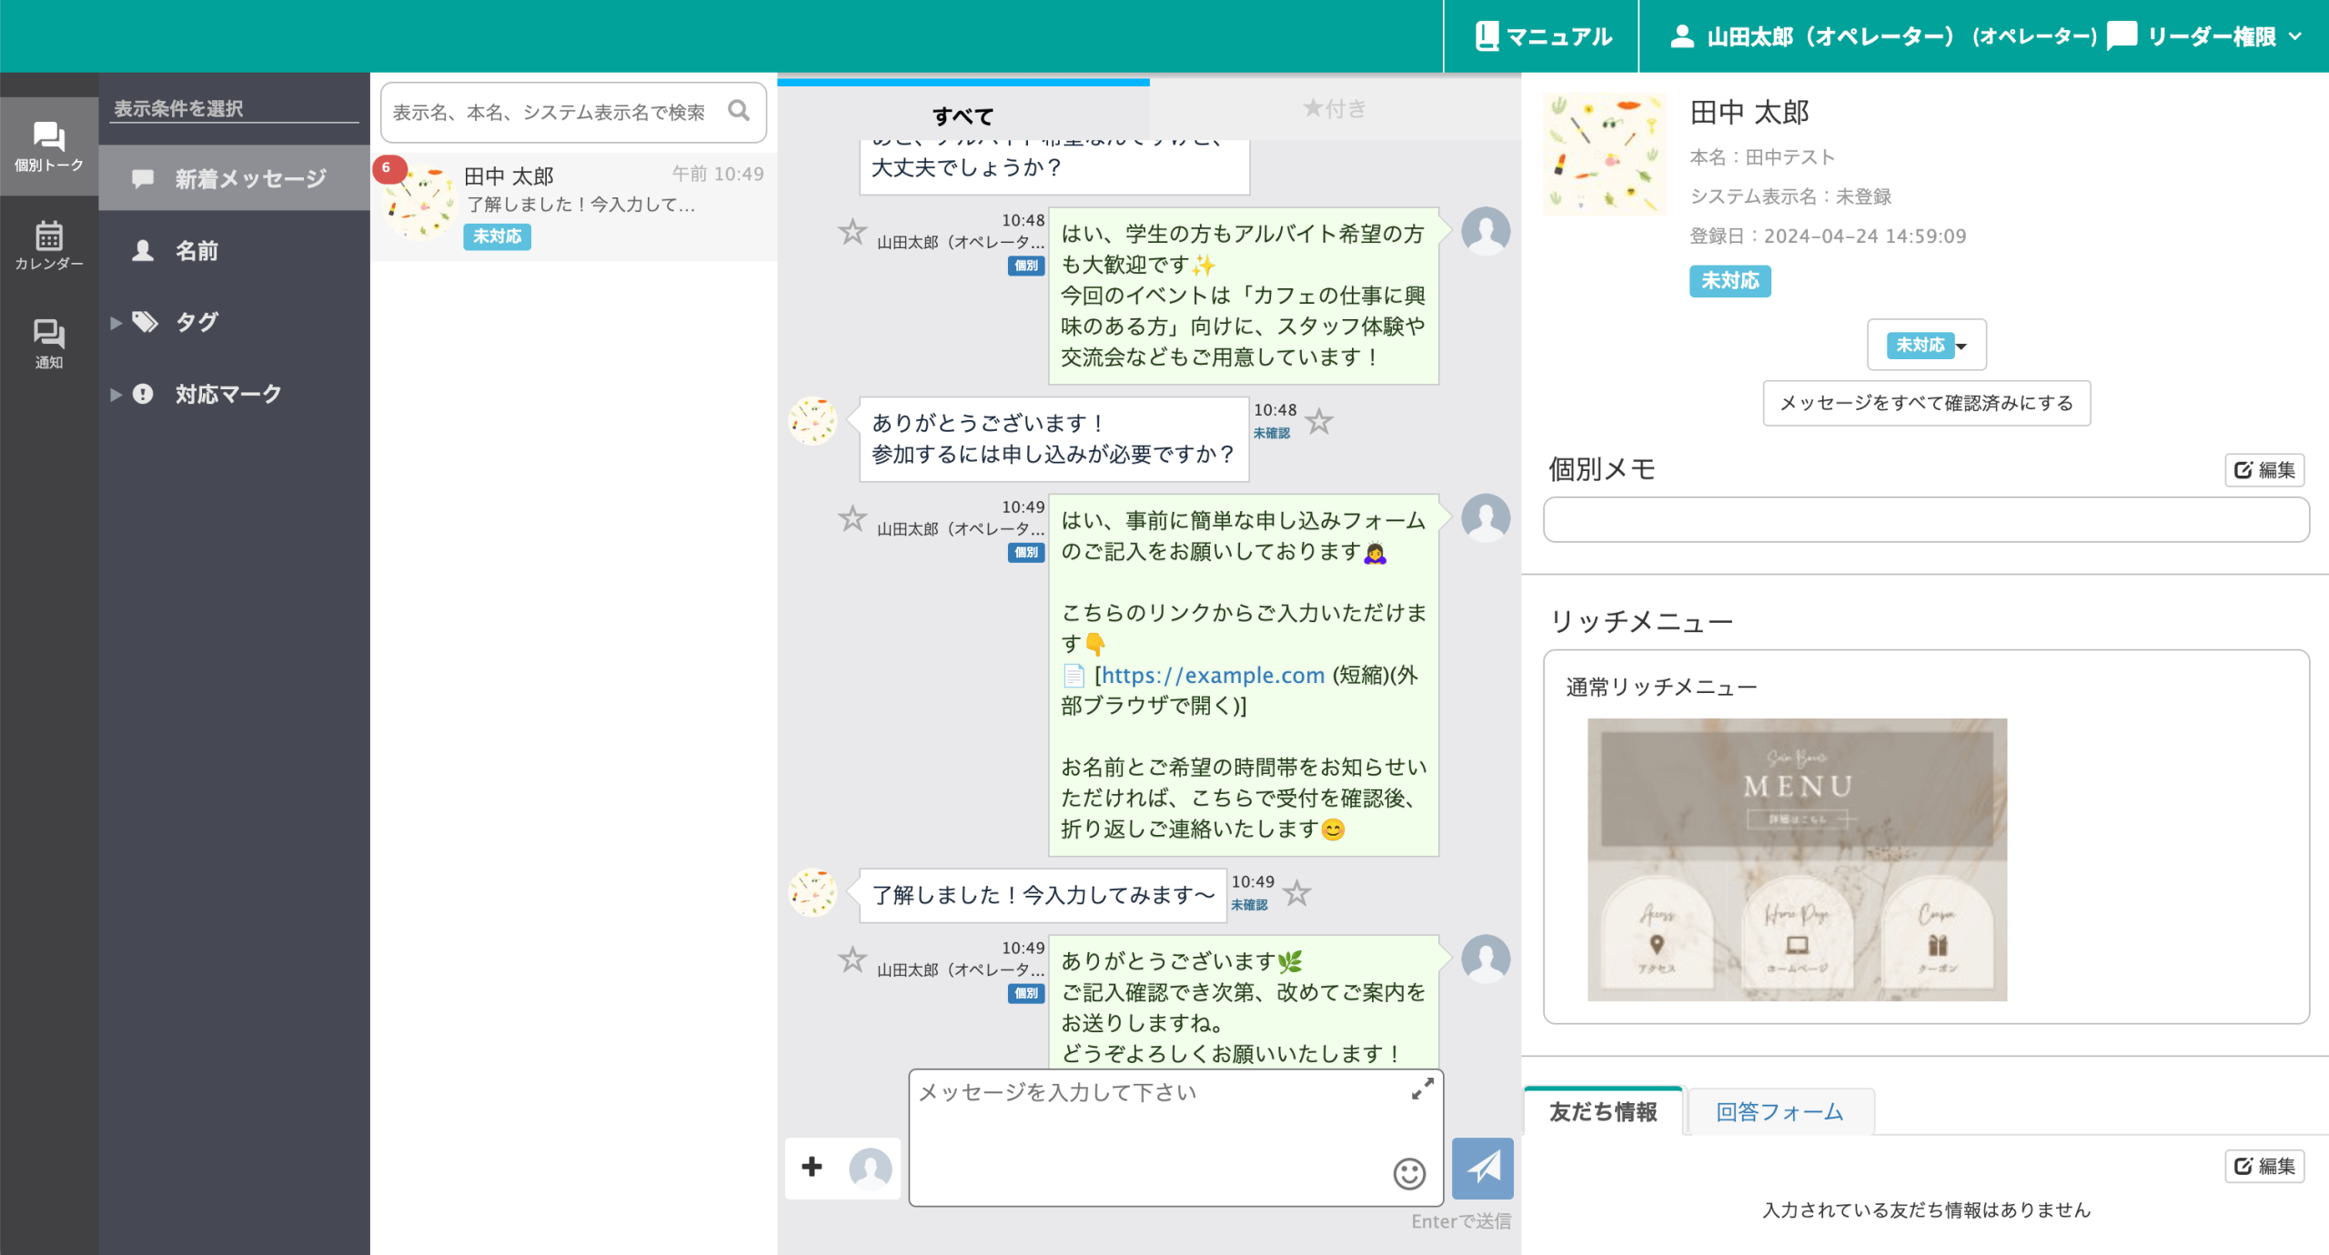This screenshot has height=1255, width=2329.
Task: Click メッセージをすべて確認済みにする button
Action: (x=1926, y=403)
